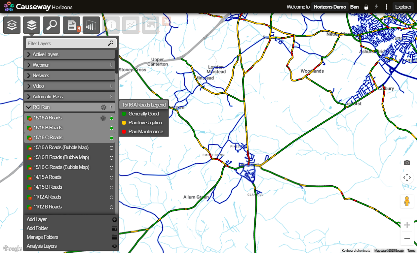
Task: Choose Manage Folders in the panel menu
Action: [42, 237]
